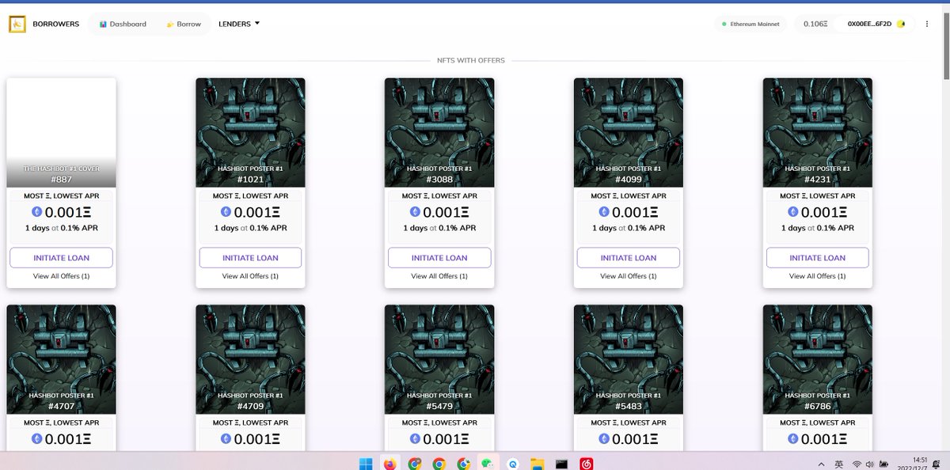The height and width of the screenshot is (470, 950).
Task: Click the ETH coin icon on #4099 card
Action: pyautogui.click(x=604, y=212)
